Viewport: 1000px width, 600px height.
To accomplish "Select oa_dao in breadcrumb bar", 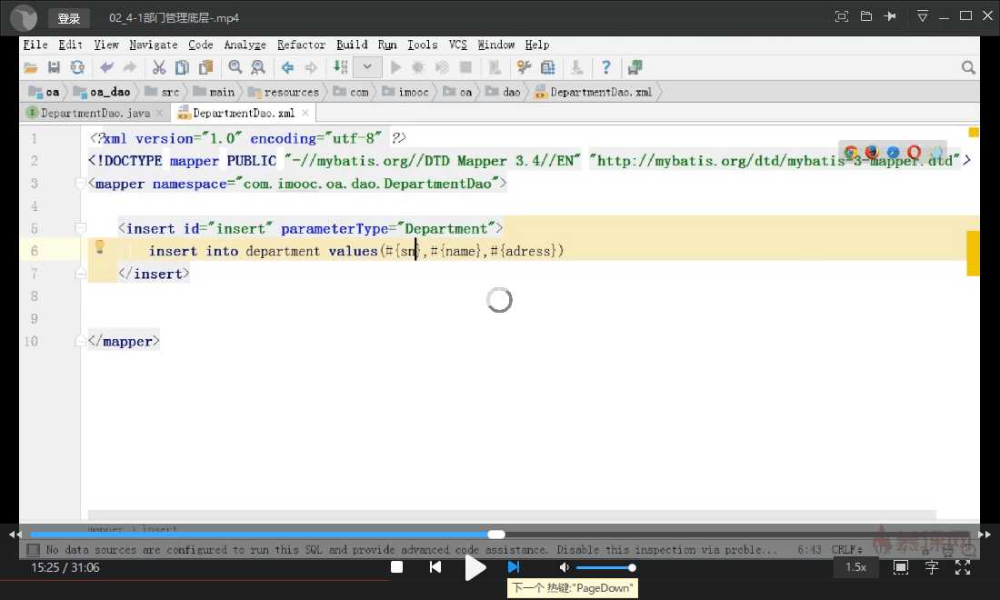I will tap(102, 92).
